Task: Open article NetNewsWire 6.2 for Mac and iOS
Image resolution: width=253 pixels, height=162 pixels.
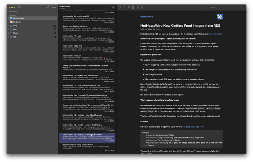Action: 87,19
